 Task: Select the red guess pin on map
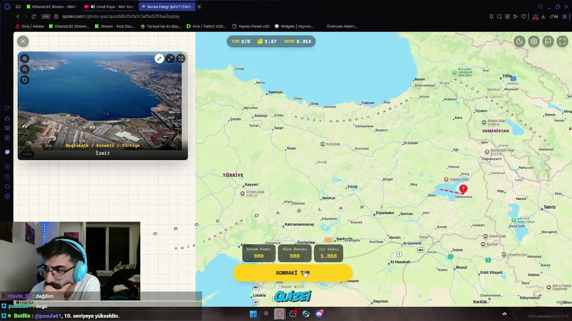[463, 189]
